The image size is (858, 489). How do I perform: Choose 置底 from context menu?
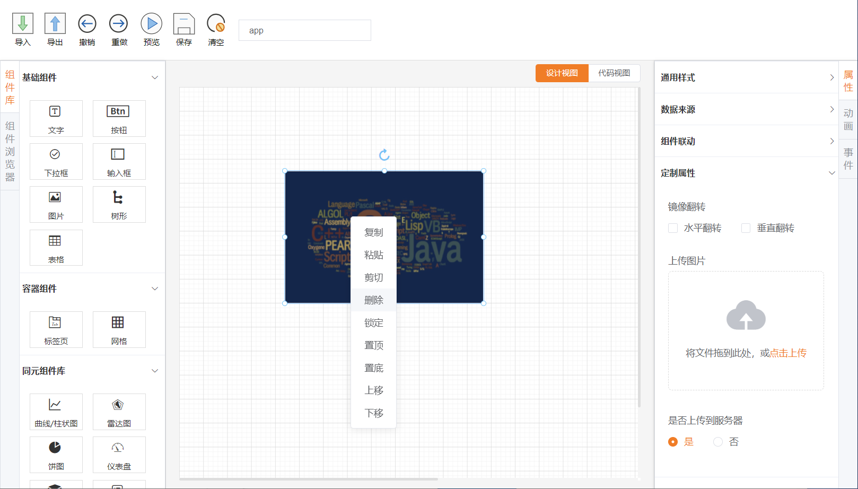tap(374, 368)
